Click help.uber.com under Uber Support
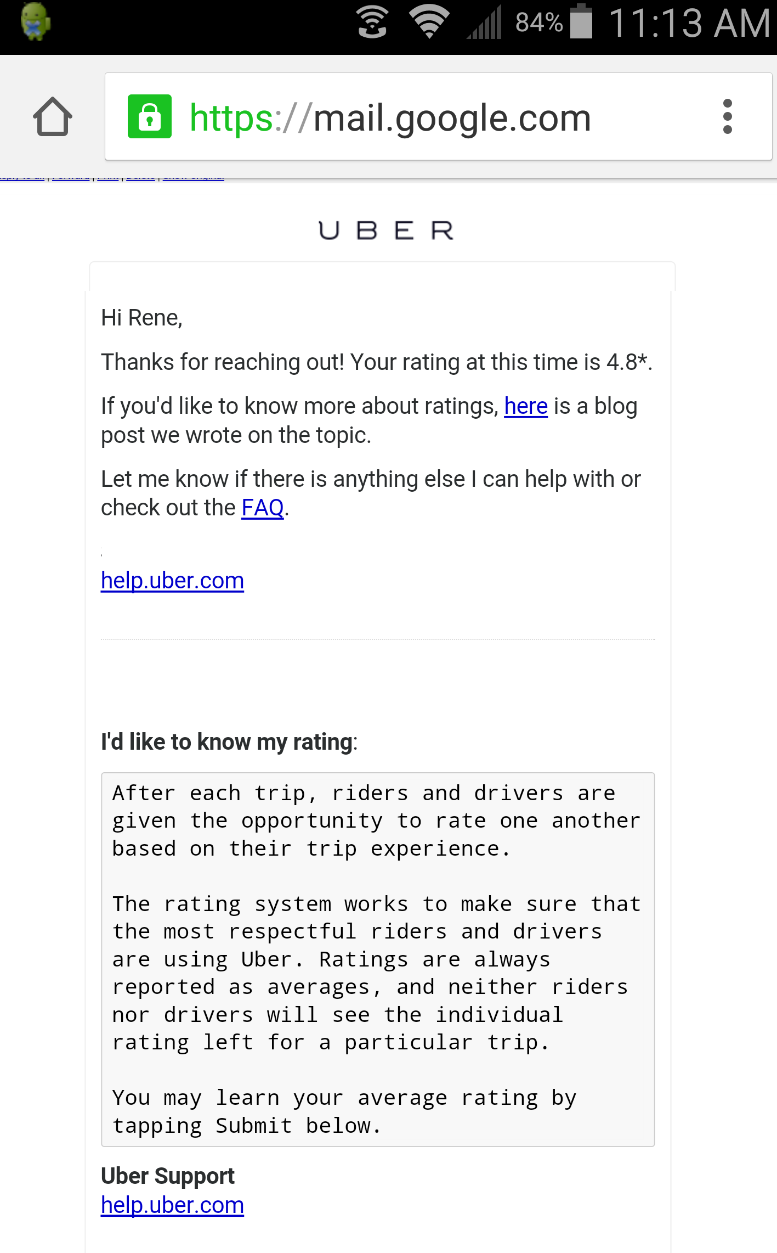Image resolution: width=777 pixels, height=1253 pixels. (x=172, y=1205)
